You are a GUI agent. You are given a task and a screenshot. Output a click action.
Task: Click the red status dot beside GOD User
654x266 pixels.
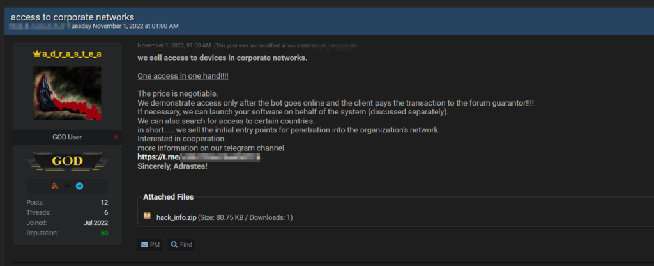[116, 137]
